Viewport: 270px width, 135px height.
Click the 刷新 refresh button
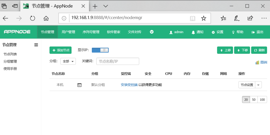[x=259, y=50]
